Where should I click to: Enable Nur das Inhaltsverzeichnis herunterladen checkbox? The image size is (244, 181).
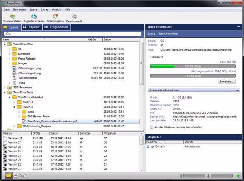click(x=151, y=127)
